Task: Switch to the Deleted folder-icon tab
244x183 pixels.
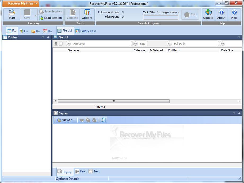Action: pyautogui.click(x=36, y=31)
